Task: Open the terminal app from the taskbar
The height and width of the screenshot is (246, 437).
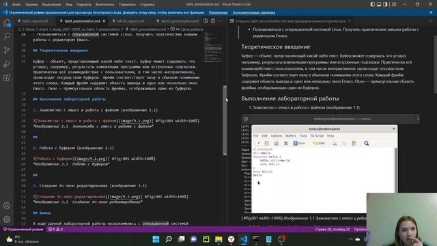Action: [256, 239]
